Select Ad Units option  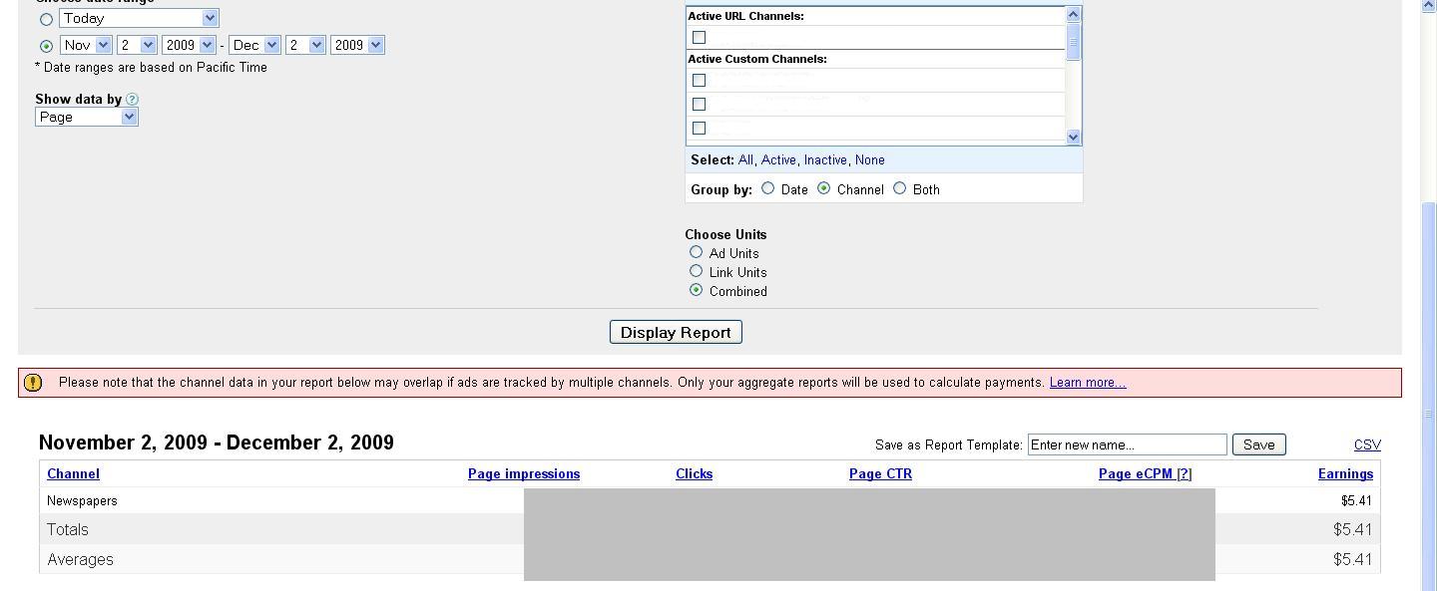pos(697,252)
